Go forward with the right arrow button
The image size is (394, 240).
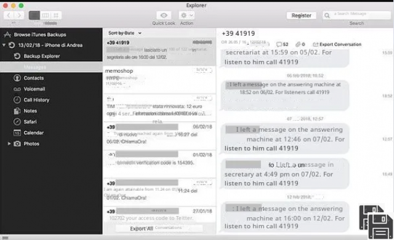19,15
